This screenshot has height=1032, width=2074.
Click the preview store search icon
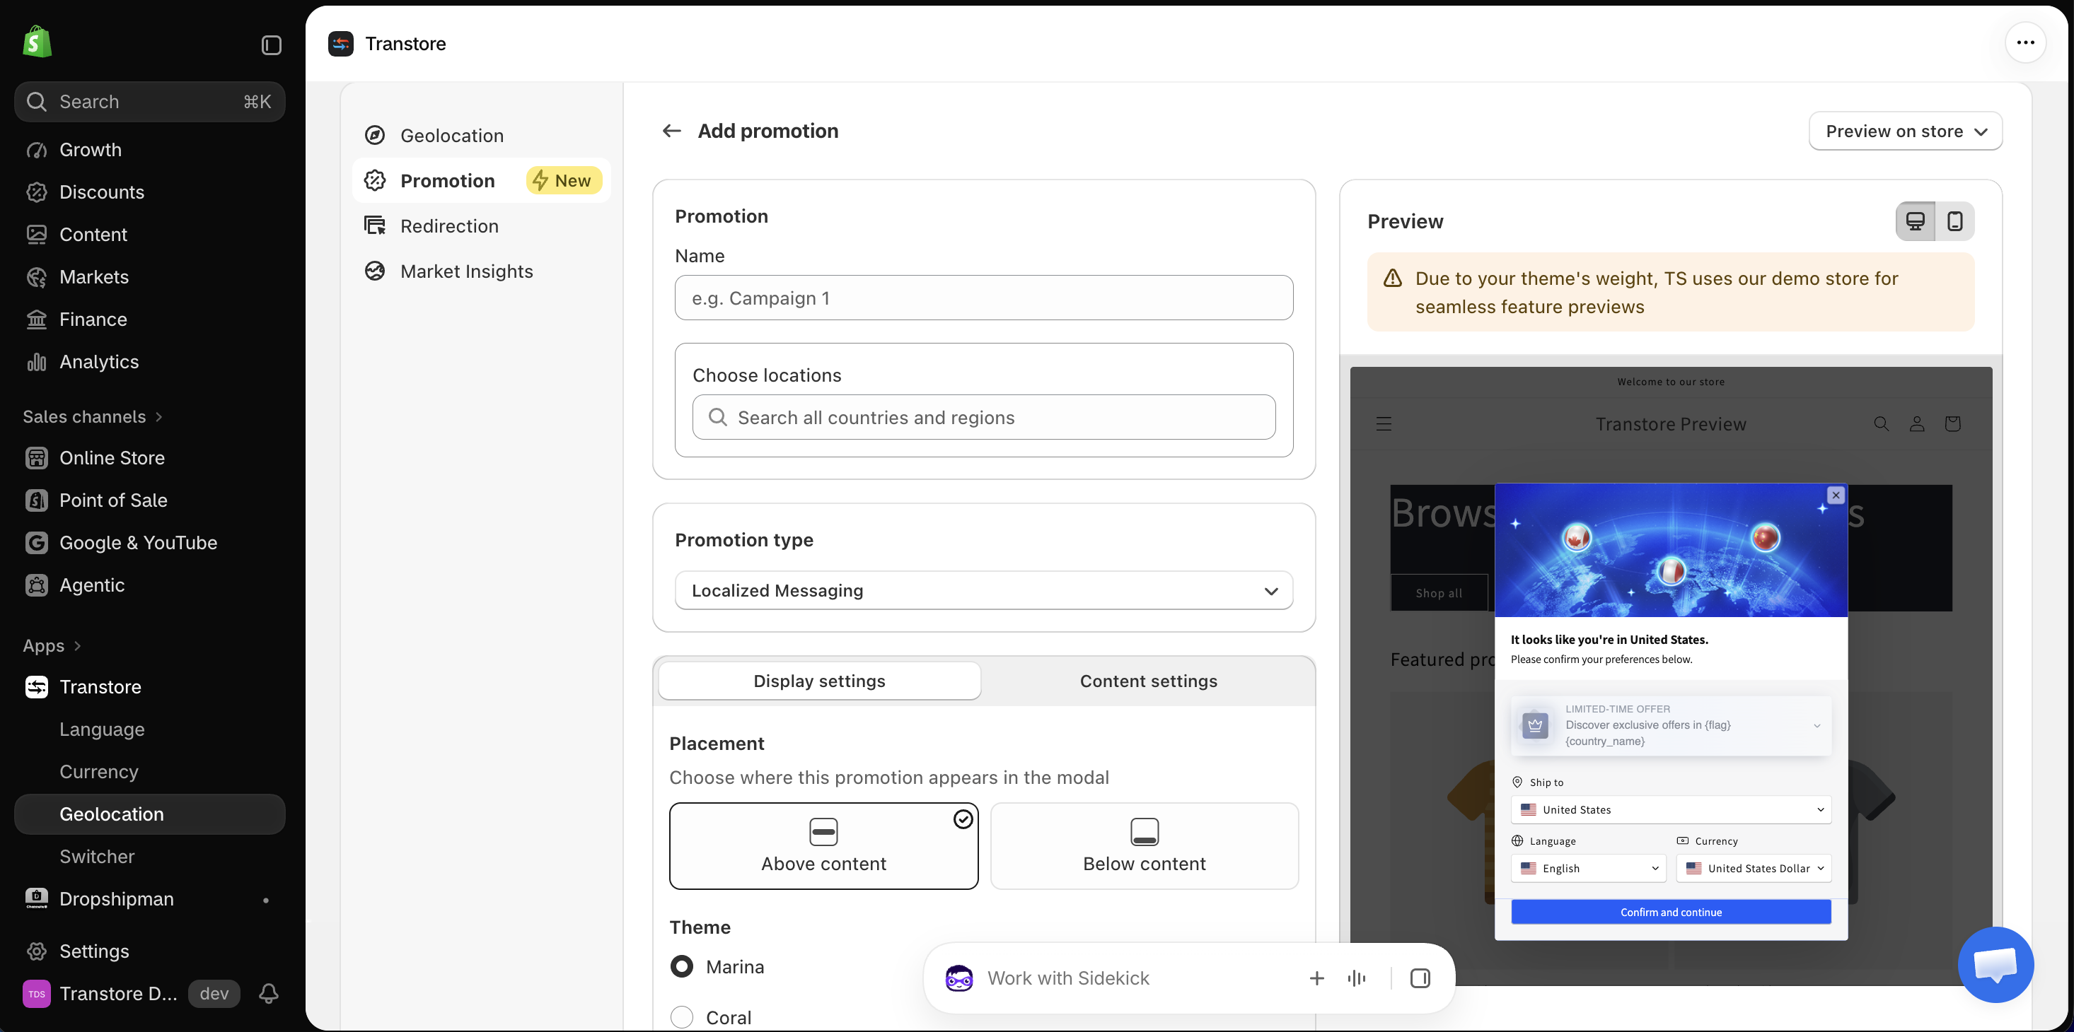pos(1882,424)
